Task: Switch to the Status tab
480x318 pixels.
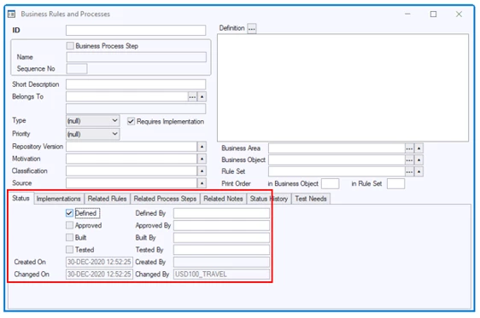Action: [20, 199]
